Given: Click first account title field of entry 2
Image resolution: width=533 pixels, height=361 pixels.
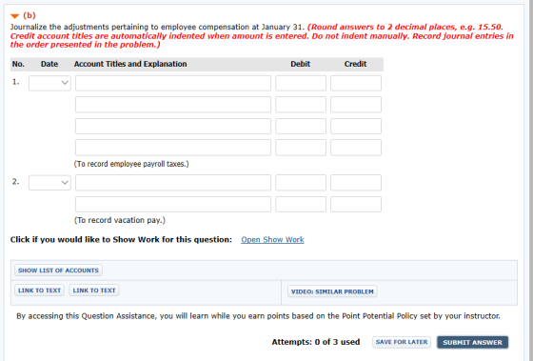Looking at the screenshot, I should (x=173, y=183).
